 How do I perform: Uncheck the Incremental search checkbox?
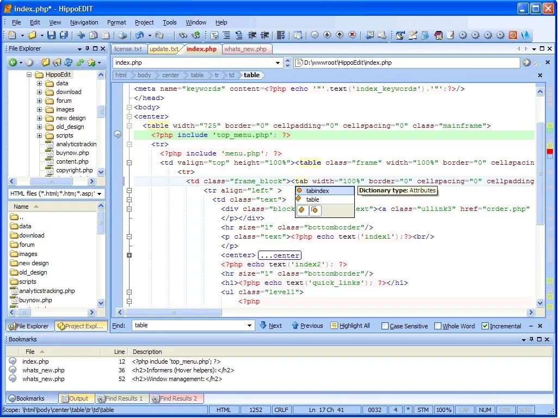pyautogui.click(x=485, y=326)
